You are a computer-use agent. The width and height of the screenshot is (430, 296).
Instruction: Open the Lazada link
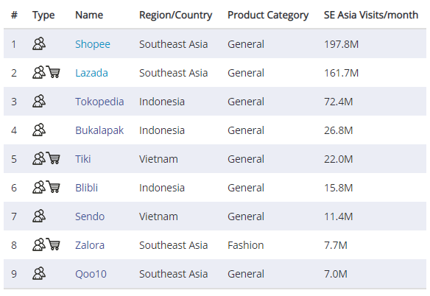[91, 73]
